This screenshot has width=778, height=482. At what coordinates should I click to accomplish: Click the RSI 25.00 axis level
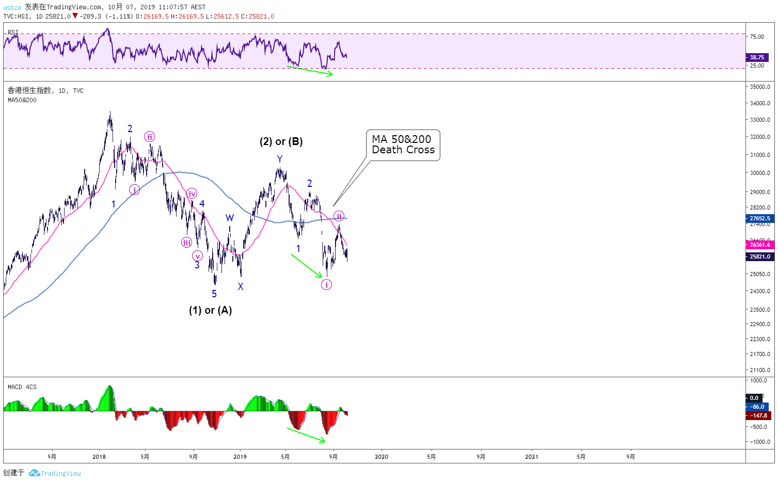pos(757,66)
